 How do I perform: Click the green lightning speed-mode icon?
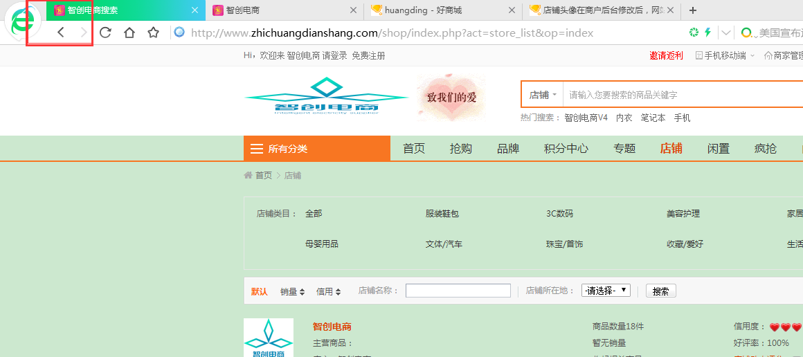click(x=707, y=33)
